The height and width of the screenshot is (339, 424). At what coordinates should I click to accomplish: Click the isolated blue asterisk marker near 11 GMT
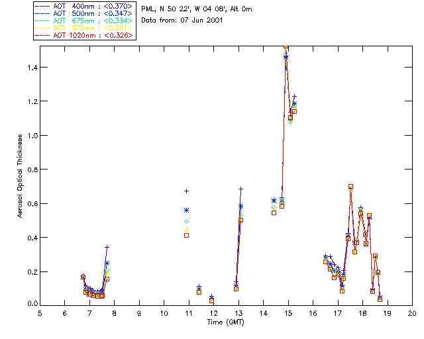pos(187,210)
